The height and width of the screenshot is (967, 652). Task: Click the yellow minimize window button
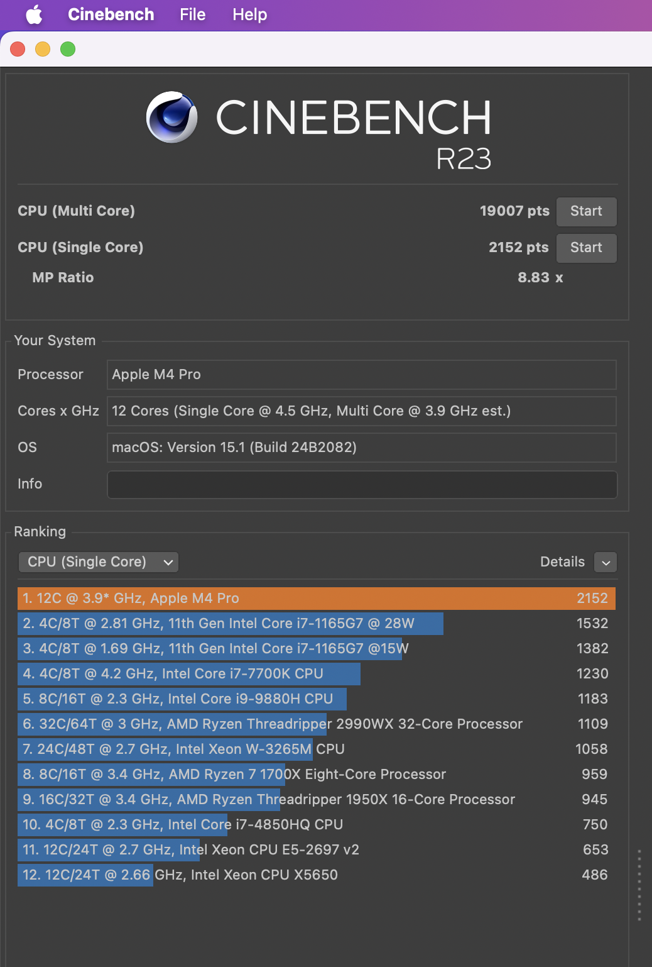[x=43, y=49]
